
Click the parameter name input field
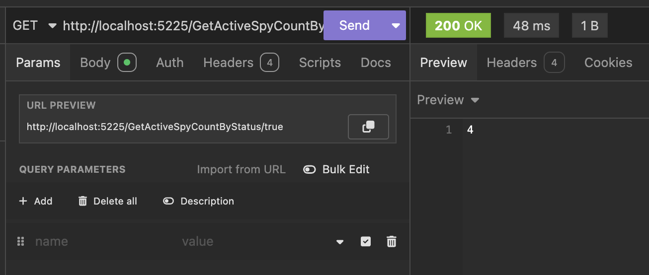(99, 242)
